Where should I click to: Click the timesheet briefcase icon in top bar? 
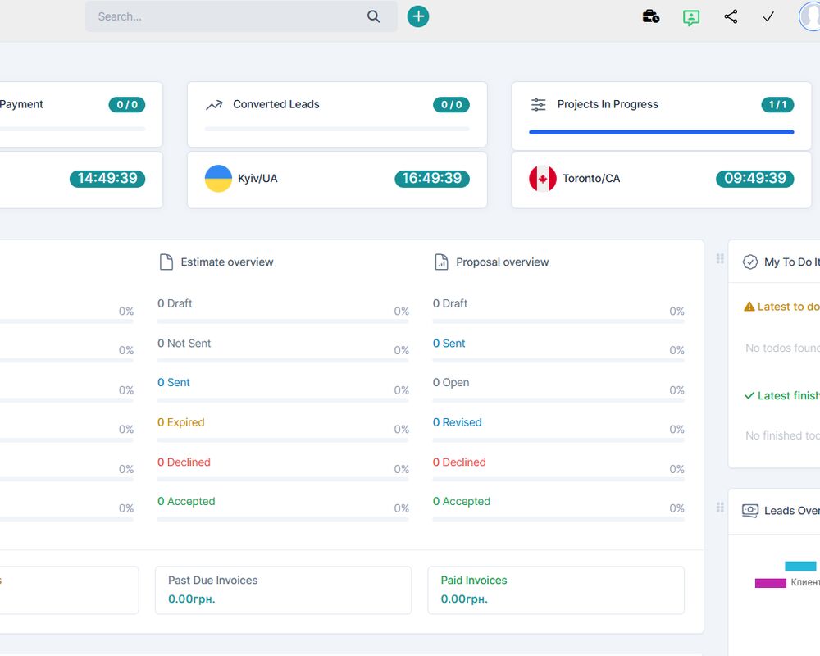[650, 16]
